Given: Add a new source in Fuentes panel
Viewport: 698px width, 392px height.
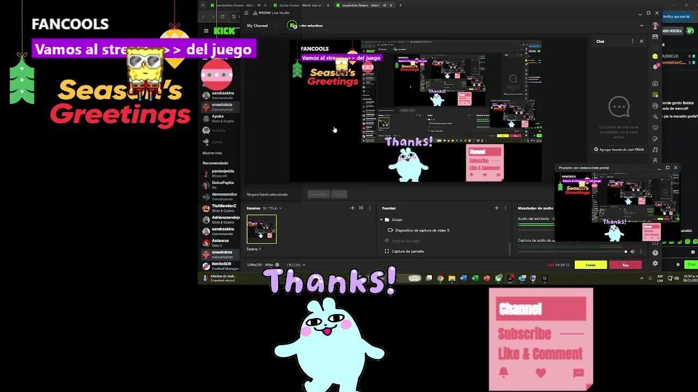Looking at the screenshot, I should click(x=496, y=208).
